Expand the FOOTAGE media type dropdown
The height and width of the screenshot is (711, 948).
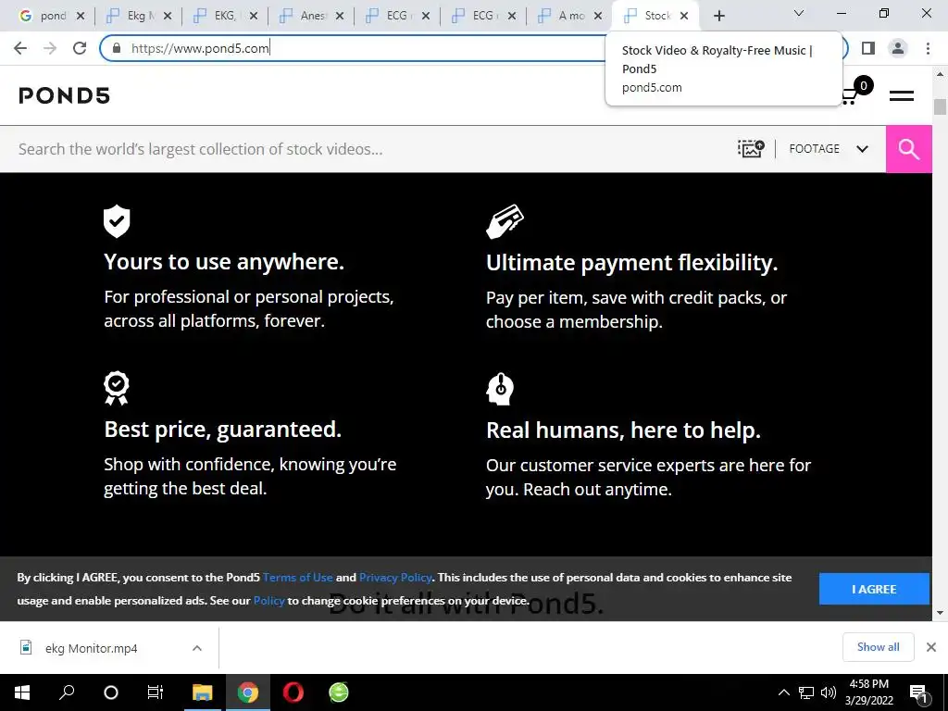(829, 149)
